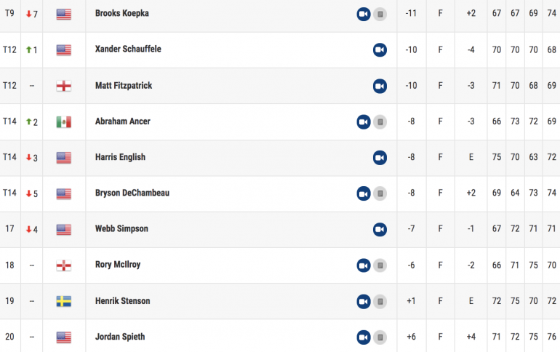Open Webb Simpson's video camera icon
The image size is (560, 352).
(x=380, y=230)
